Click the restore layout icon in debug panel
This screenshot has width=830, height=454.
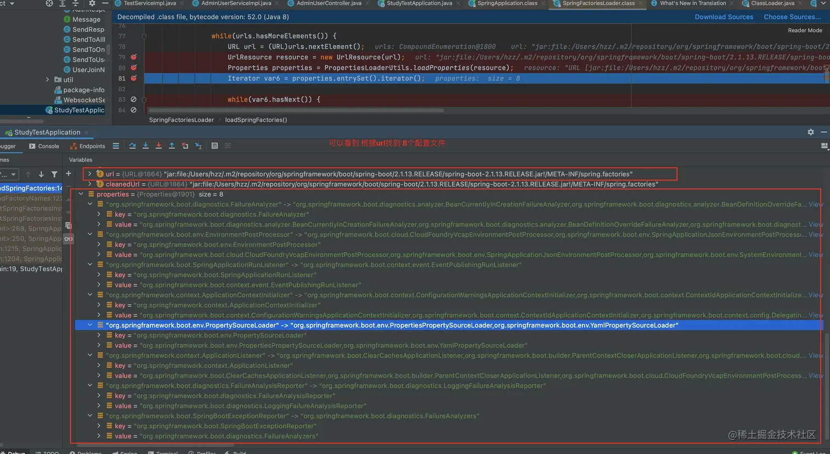coord(824,146)
